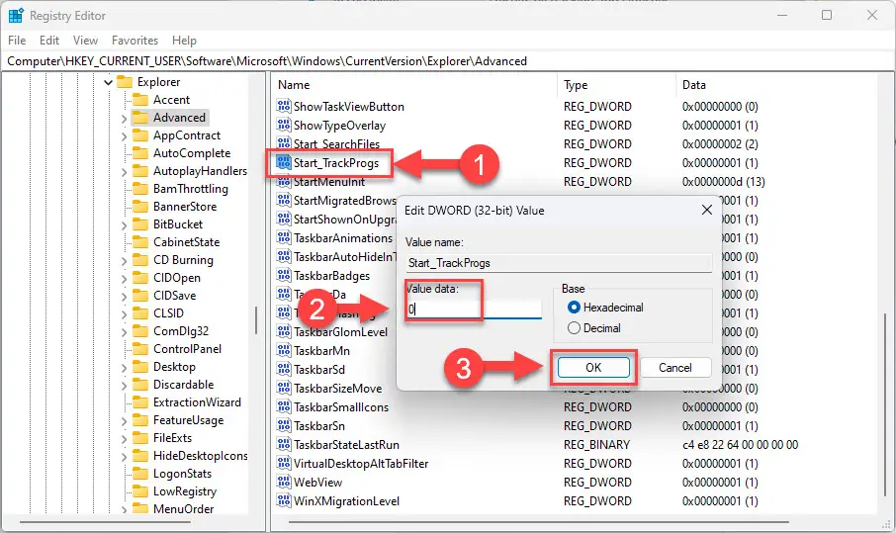Click the WebView value icon
896x533 pixels.
tap(284, 483)
